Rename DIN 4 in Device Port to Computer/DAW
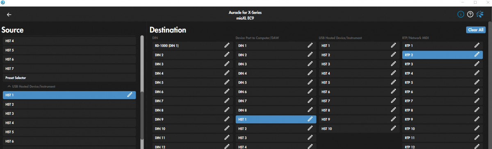This screenshot has width=492, height=149. tap(310, 73)
